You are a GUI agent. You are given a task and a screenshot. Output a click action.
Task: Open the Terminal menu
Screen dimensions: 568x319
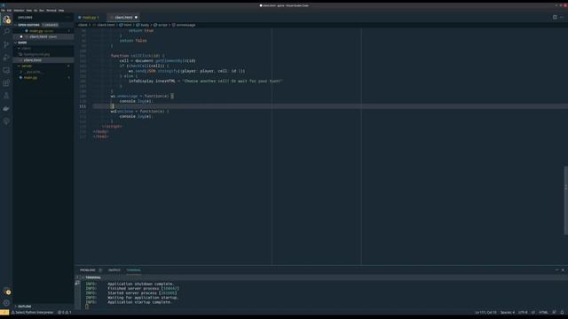[x=51, y=11]
